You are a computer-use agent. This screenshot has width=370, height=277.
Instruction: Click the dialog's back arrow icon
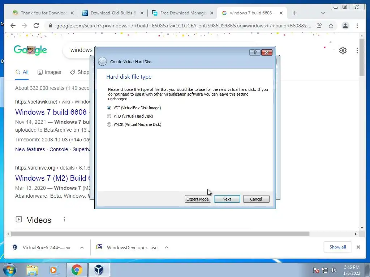(x=102, y=61)
